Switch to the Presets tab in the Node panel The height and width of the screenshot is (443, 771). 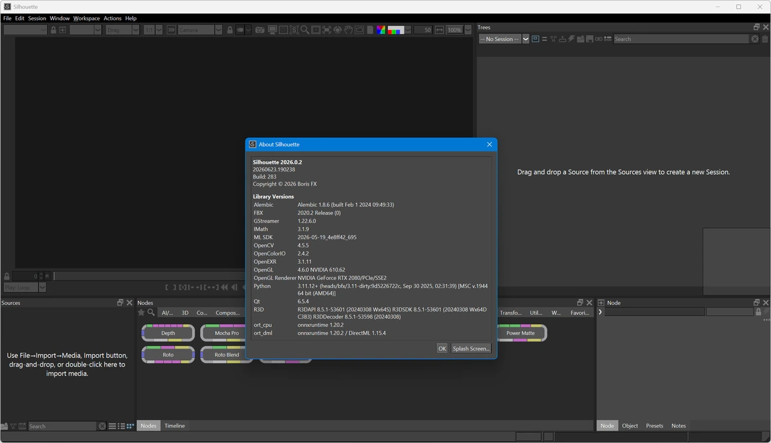655,426
